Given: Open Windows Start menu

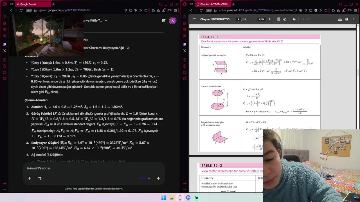Looking at the screenshot, I should 163,198.
